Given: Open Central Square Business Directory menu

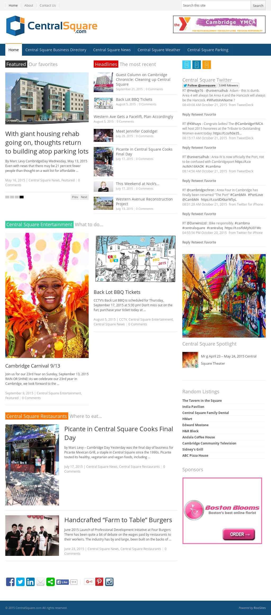Looking at the screenshot, I should (56, 50).
